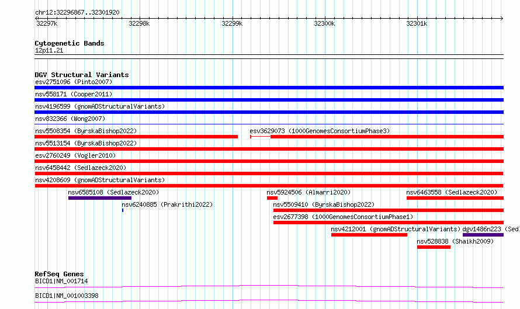This screenshot has width=520, height=309.
Task: Open the nsv6585108 (Sedlazeck2020) label
Action: click(x=113, y=192)
